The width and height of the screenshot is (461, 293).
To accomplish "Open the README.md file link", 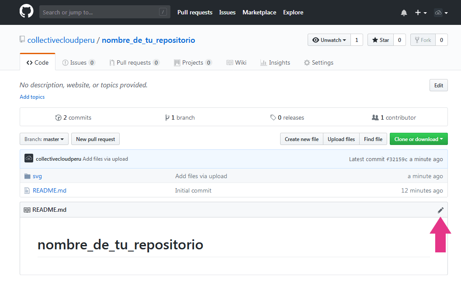I will pyautogui.click(x=49, y=190).
